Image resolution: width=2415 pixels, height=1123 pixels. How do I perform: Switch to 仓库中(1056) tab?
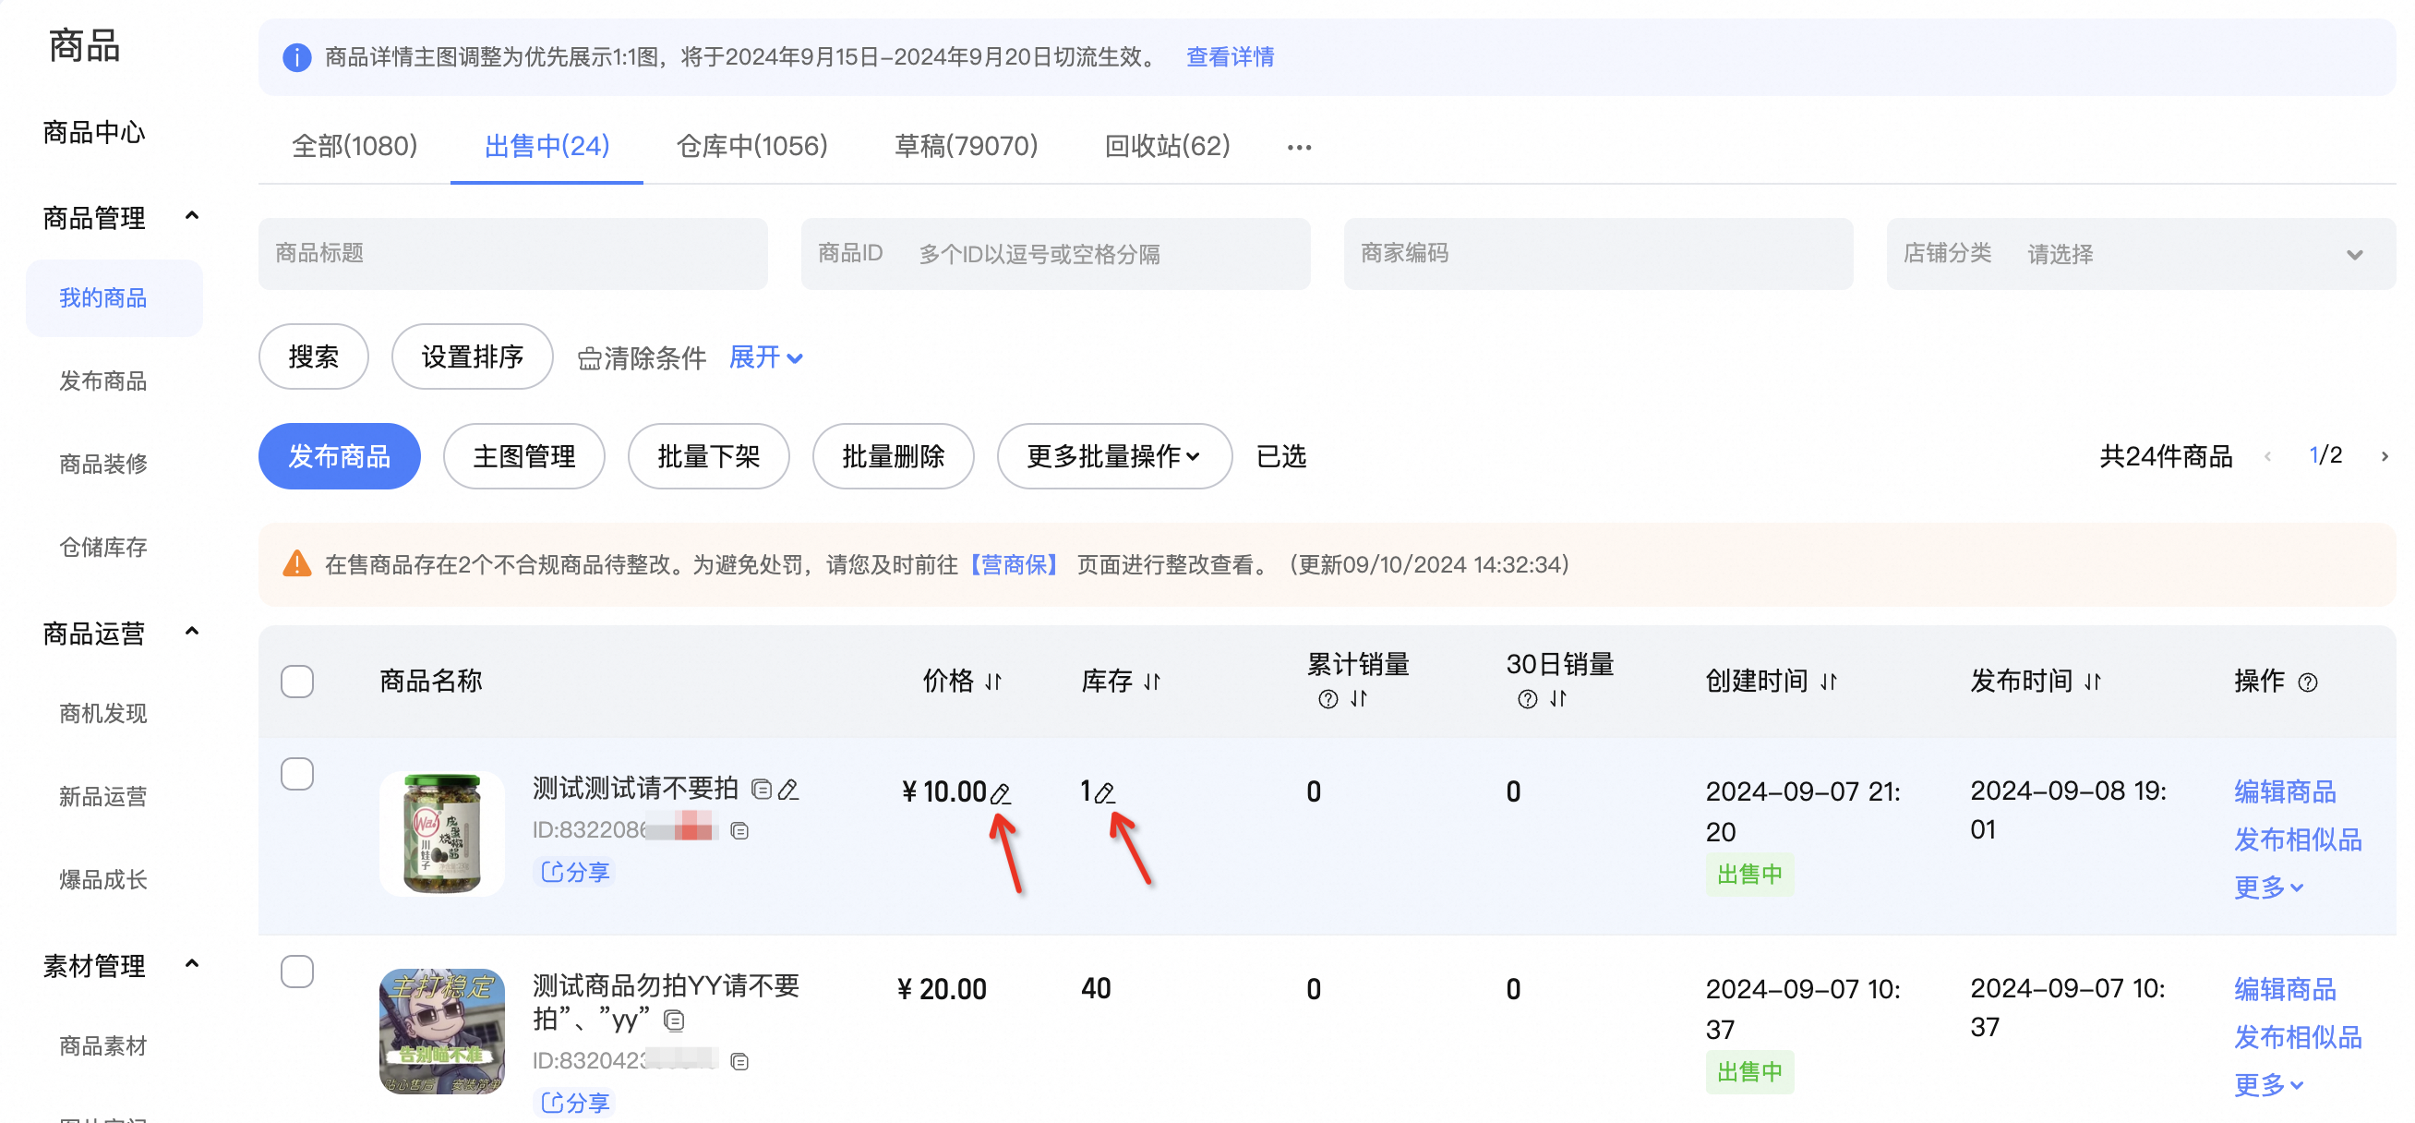pyautogui.click(x=751, y=146)
